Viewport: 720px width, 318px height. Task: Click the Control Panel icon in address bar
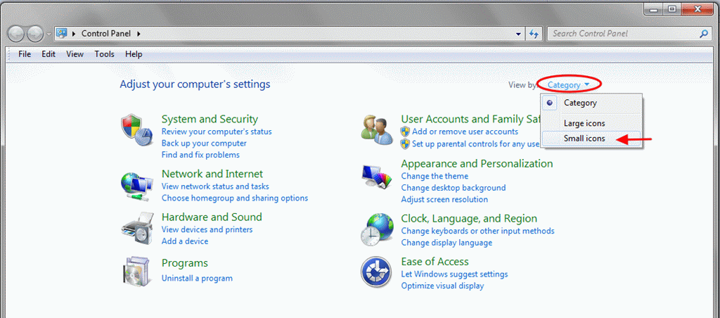(62, 34)
